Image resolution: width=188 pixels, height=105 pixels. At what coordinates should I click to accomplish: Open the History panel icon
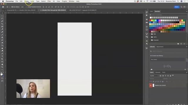click(x=147, y=12)
